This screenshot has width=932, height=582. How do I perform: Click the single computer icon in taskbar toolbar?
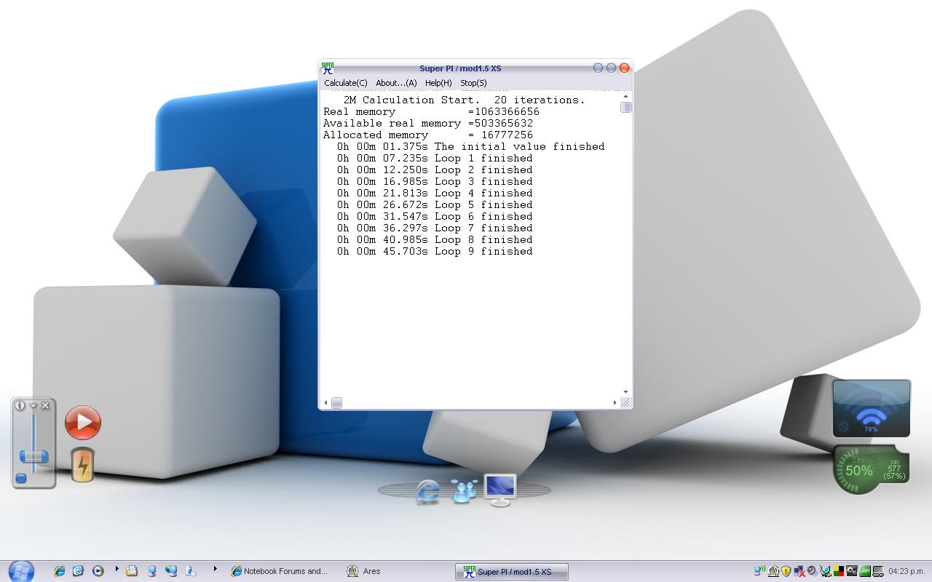[151, 571]
